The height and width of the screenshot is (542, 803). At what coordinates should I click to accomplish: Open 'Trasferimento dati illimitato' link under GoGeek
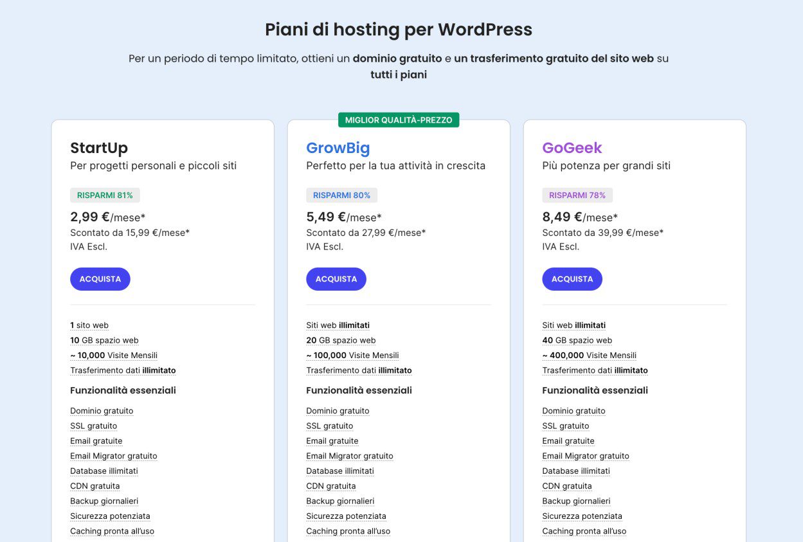click(x=595, y=370)
